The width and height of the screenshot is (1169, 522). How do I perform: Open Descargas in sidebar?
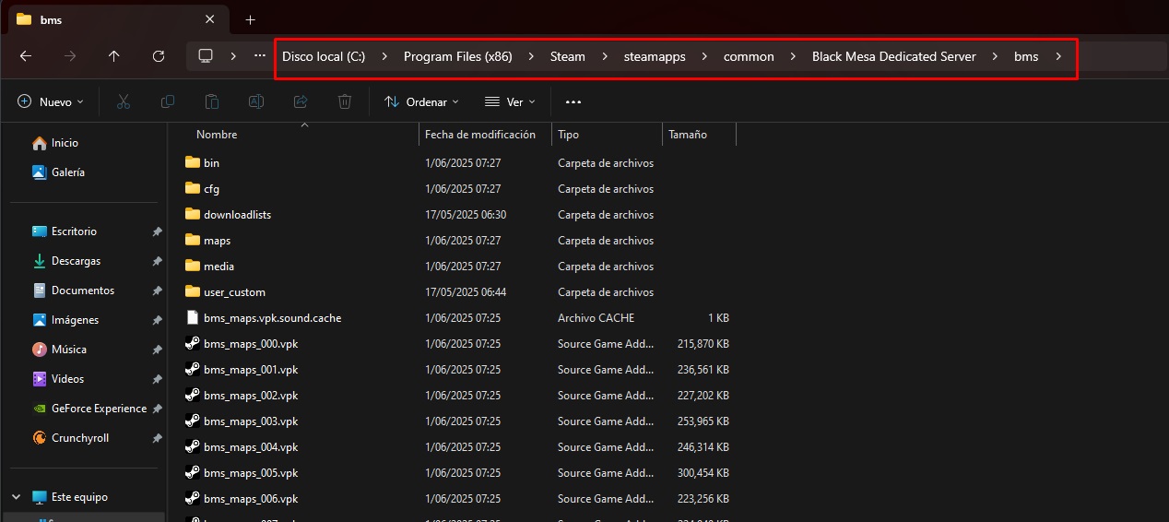pyautogui.click(x=76, y=261)
